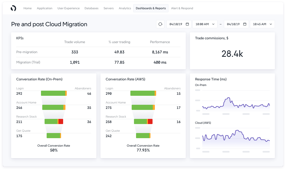The image size is (286, 170).
Task: Open the Alert & Respond tab
Action: coord(182,8)
